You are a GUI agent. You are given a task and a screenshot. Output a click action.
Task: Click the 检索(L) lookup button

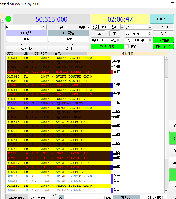pos(26,48)
